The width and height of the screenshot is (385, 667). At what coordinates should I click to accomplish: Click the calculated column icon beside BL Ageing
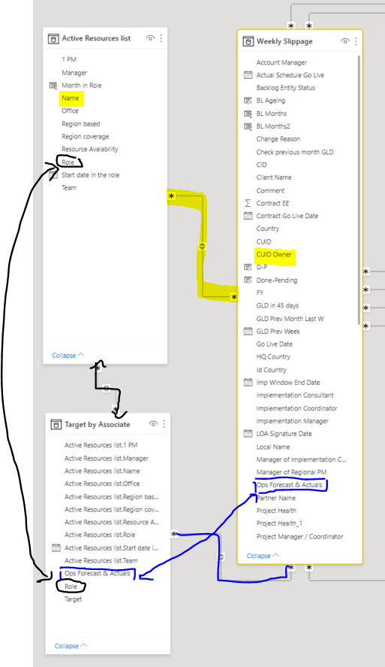pyautogui.click(x=248, y=101)
